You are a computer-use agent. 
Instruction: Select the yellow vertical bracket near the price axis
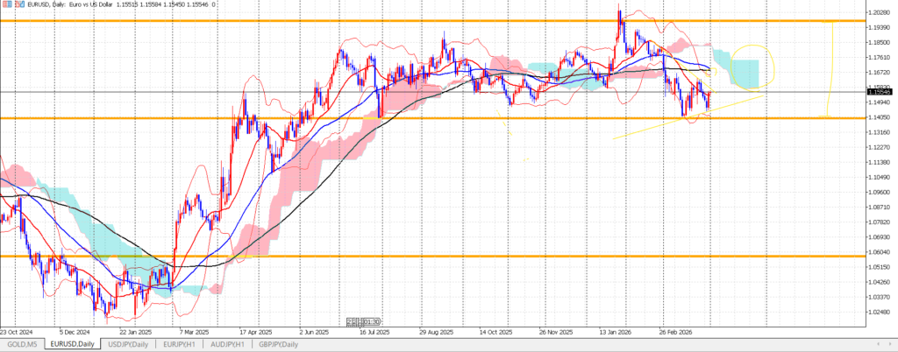pos(830,70)
